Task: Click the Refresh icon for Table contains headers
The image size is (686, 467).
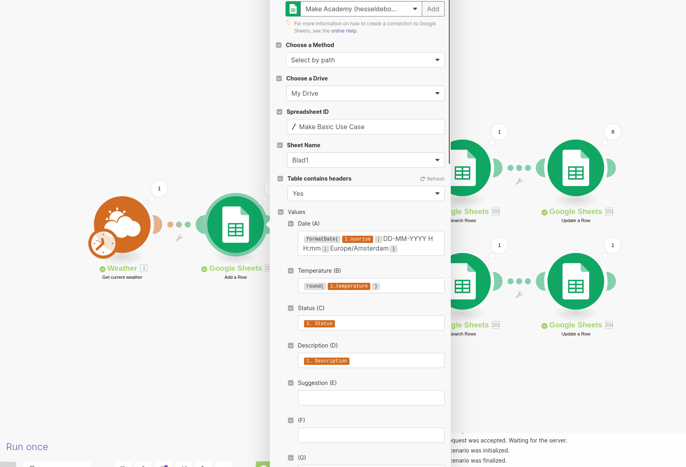Action: (423, 179)
